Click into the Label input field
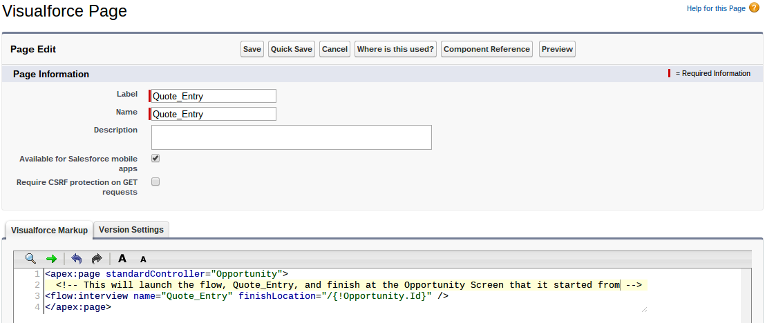The width and height of the screenshot is (765, 323). [x=214, y=96]
